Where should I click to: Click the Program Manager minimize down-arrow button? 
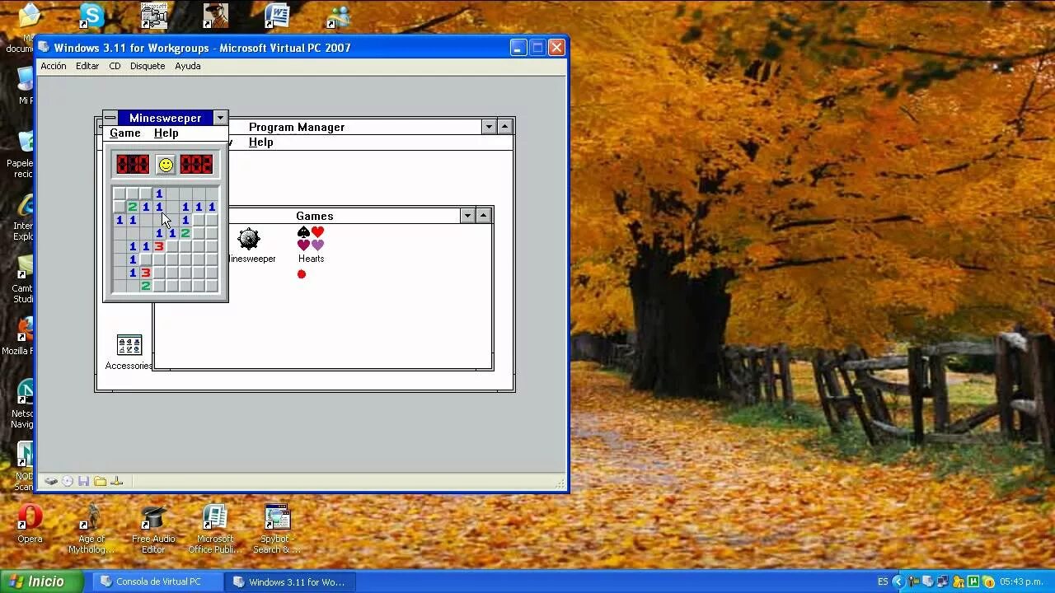click(489, 127)
